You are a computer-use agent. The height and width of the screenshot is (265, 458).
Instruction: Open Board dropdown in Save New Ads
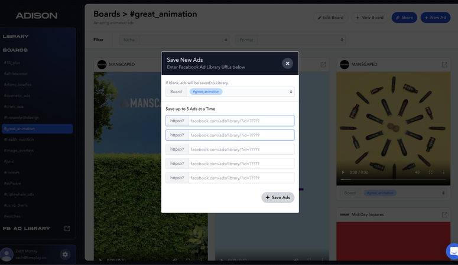tap(230, 92)
